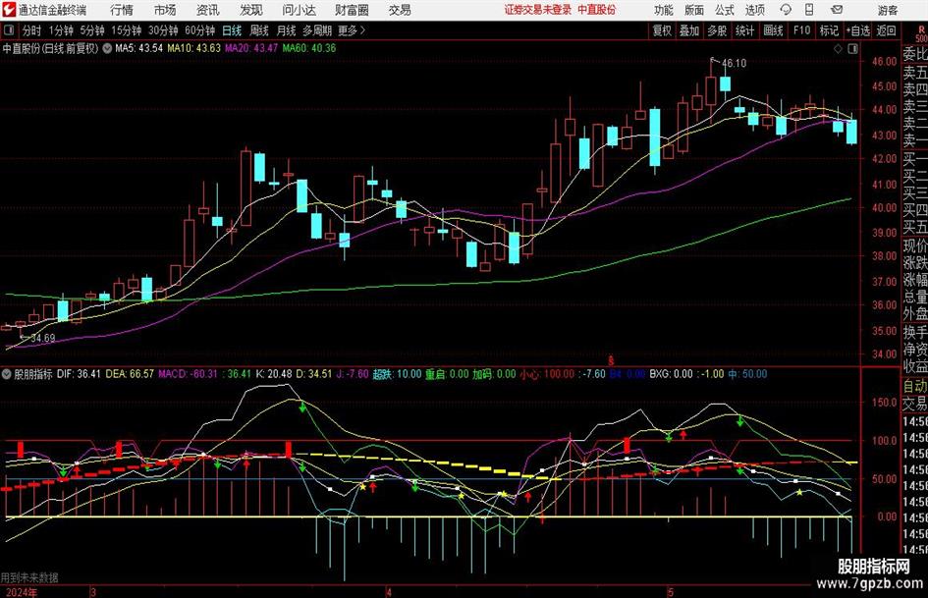
Task: Open the customer service headset icon
Action: coord(786,10)
